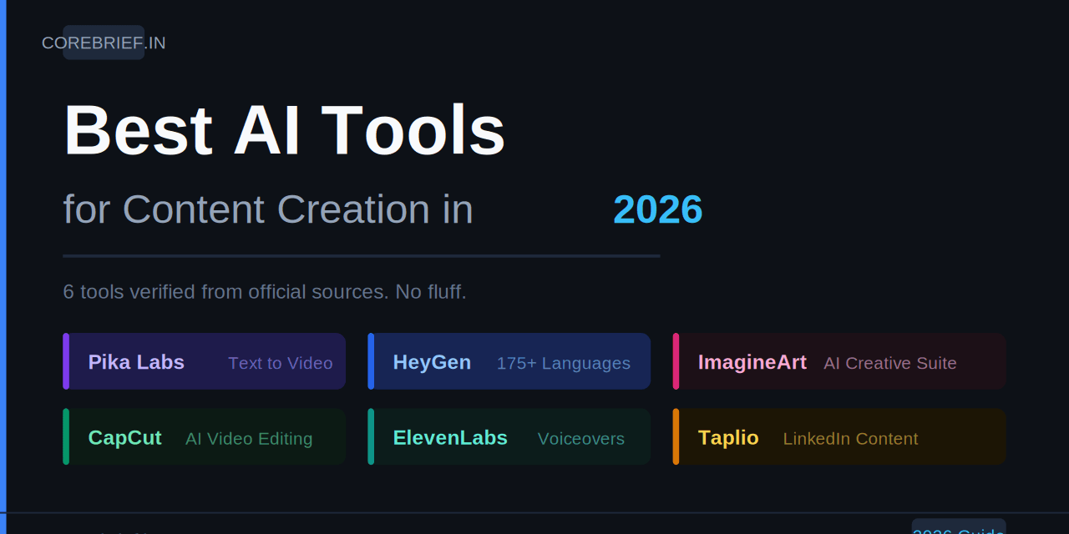Click the green accent bar on CapCut
This screenshot has height=534, width=1069.
click(x=65, y=436)
